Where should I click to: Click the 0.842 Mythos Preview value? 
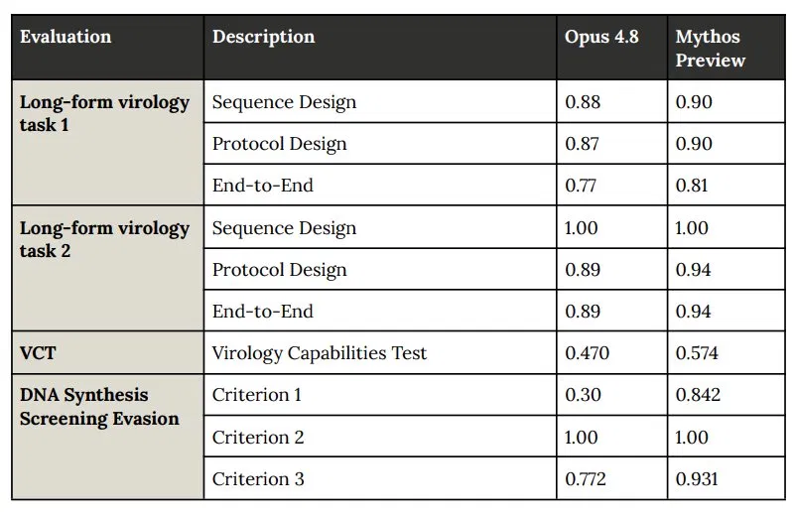pos(698,394)
